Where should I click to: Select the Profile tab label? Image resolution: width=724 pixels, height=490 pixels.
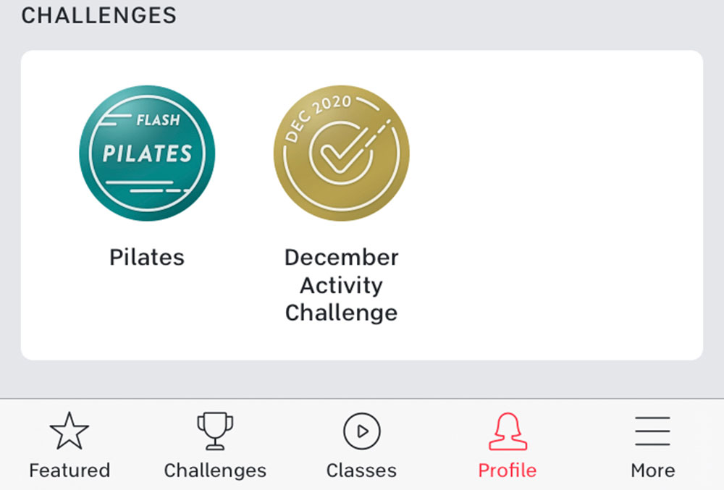[508, 470]
